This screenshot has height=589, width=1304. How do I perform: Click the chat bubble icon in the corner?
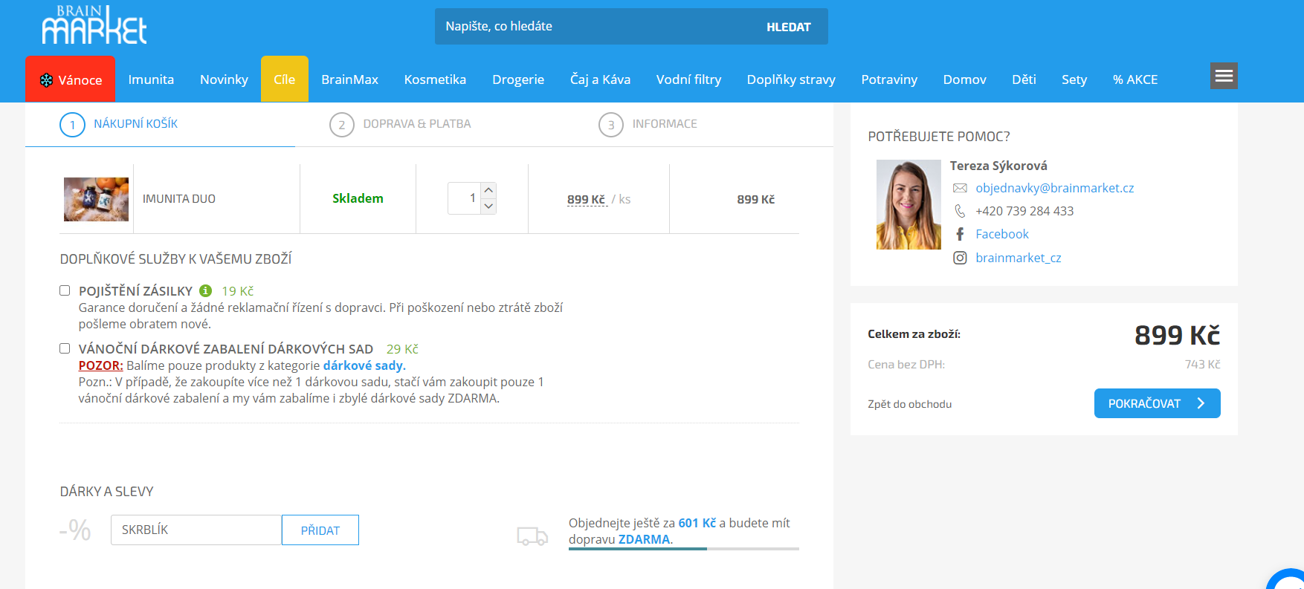pyautogui.click(x=1288, y=579)
